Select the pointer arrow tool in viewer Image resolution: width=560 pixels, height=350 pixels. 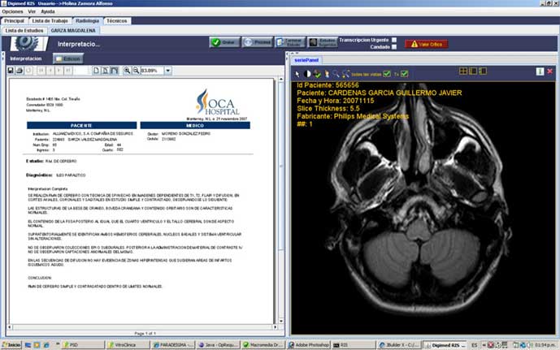tap(297, 73)
